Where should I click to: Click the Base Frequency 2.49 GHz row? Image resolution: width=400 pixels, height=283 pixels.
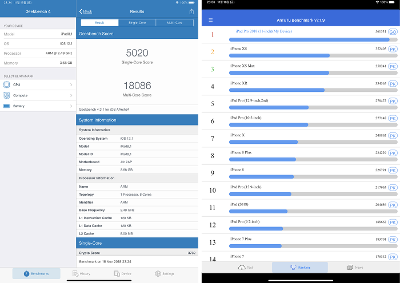tap(137, 210)
